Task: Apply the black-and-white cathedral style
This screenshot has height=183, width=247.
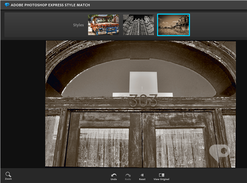Action: point(138,25)
